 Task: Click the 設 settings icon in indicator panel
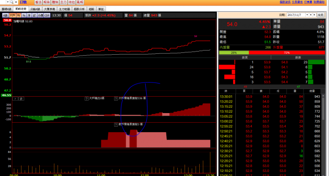pos(21,99)
